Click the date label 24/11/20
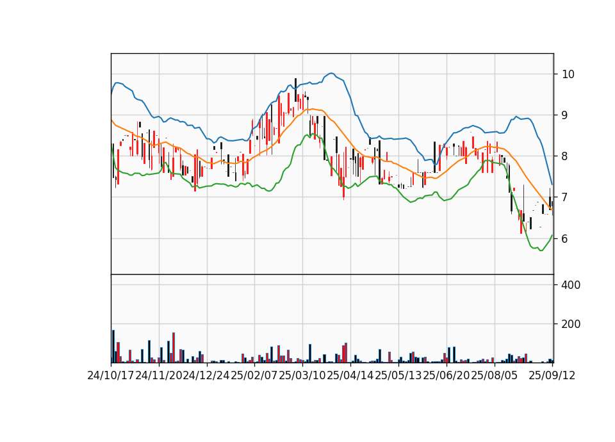This screenshot has height=442, width=615. point(159,376)
